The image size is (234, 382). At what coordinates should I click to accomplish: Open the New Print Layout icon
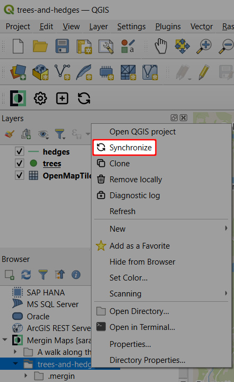pos(84,46)
